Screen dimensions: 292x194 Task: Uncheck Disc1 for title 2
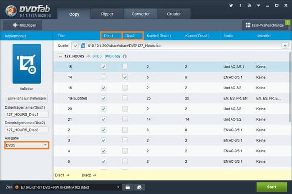(x=103, y=130)
